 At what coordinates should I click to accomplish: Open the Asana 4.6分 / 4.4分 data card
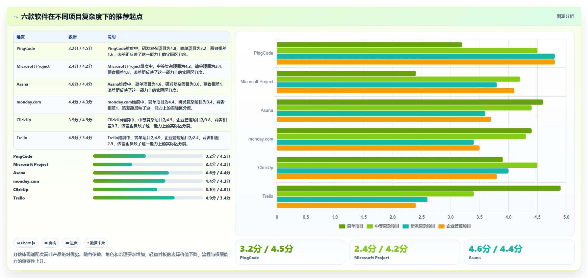pos(519,252)
